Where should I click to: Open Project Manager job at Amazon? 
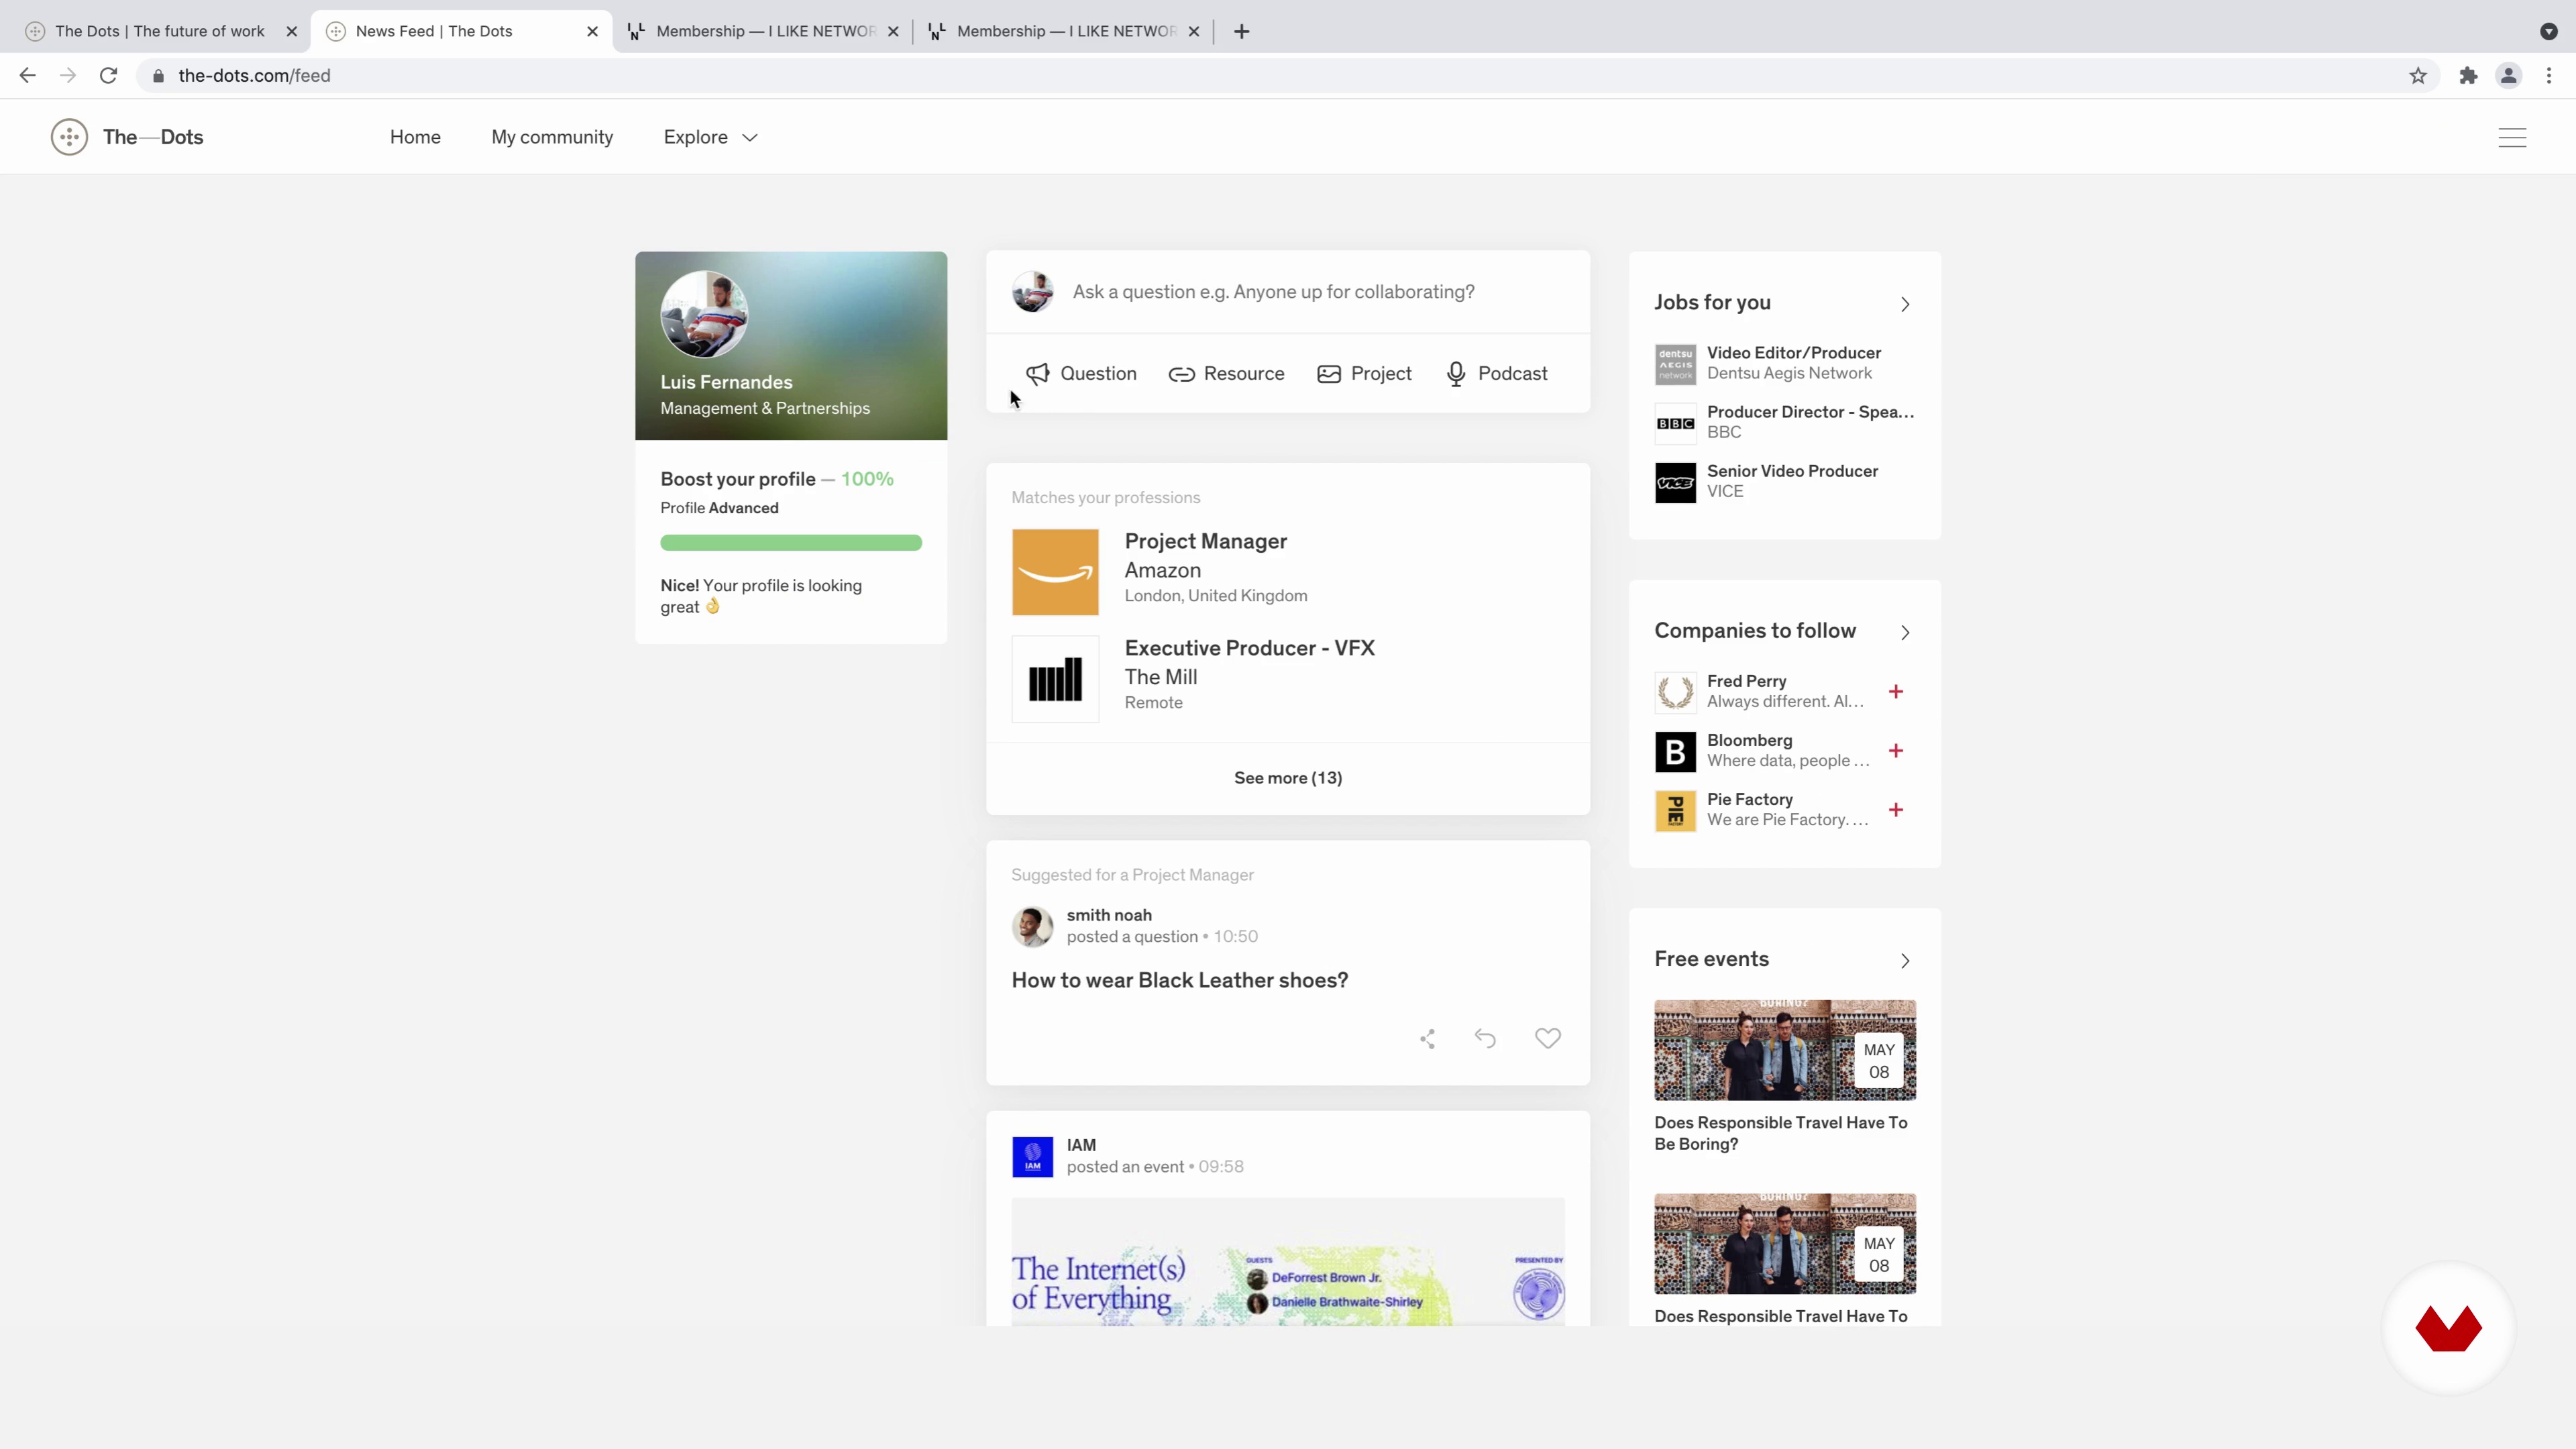click(1206, 541)
